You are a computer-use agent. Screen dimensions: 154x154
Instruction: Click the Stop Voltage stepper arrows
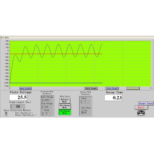(x=42, y=107)
